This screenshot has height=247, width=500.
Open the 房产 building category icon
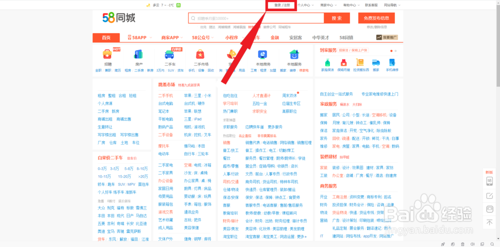pos(138,54)
